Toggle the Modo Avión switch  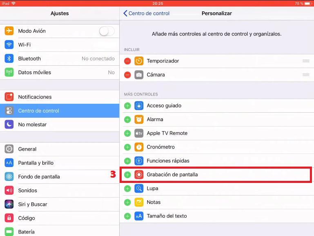click(x=107, y=31)
